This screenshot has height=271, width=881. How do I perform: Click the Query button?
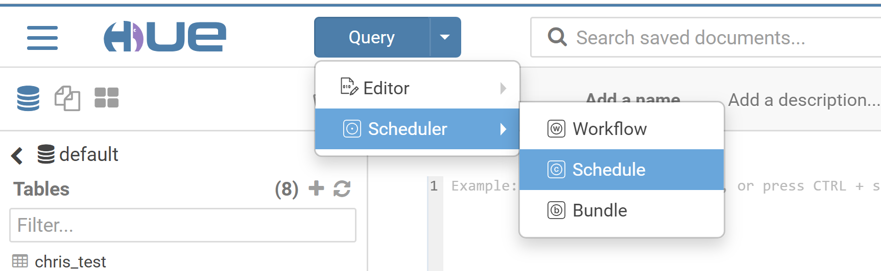[372, 37]
